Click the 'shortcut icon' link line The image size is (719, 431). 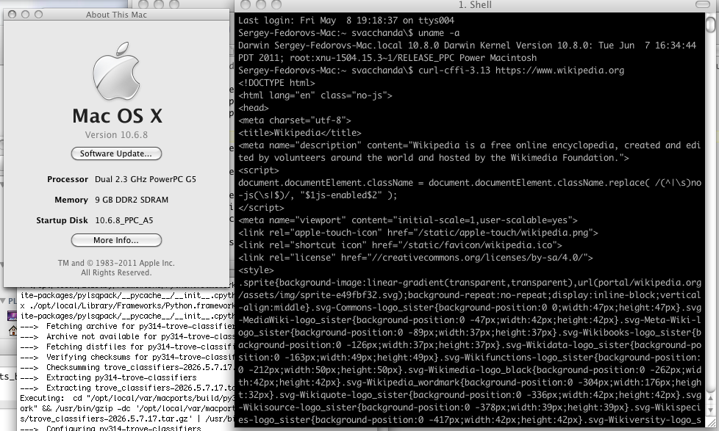point(401,245)
